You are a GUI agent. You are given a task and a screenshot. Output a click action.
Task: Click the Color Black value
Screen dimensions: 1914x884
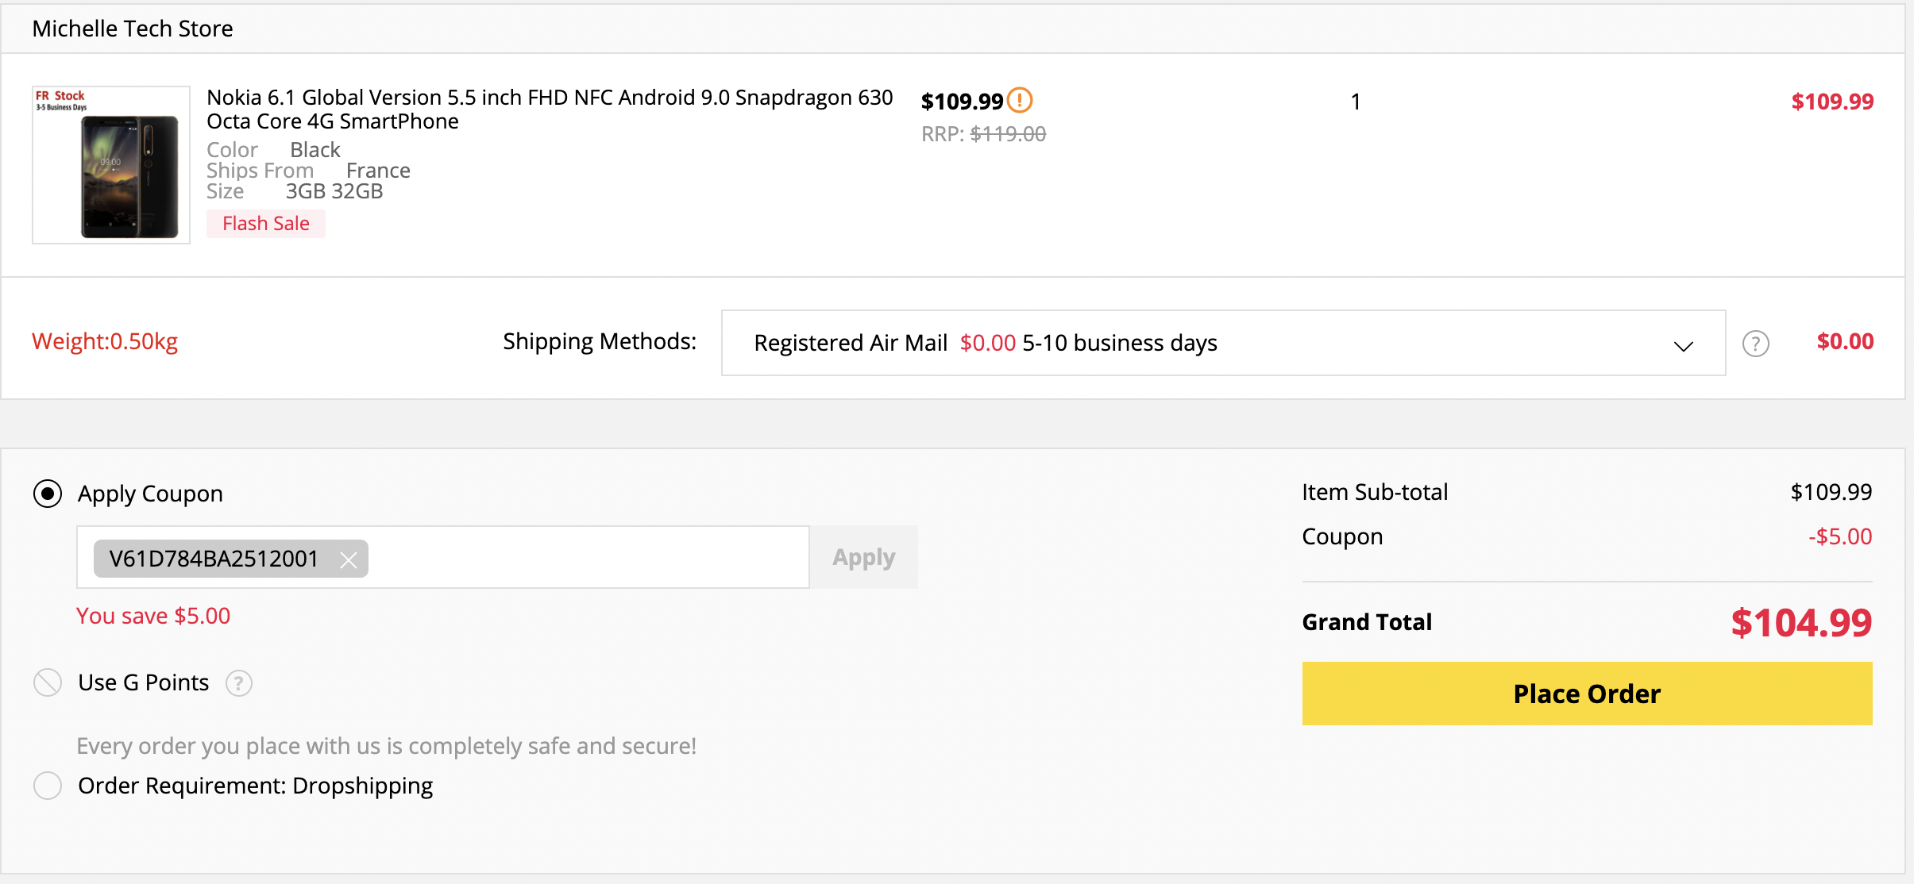coord(315,150)
